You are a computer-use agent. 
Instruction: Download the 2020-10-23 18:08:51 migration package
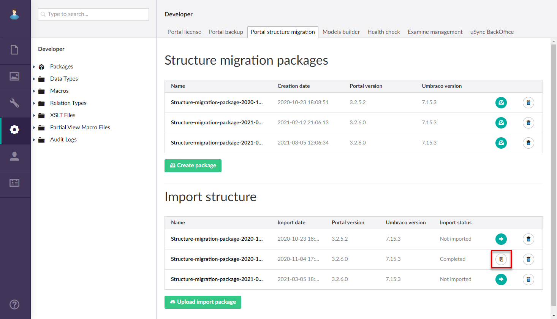point(501,103)
